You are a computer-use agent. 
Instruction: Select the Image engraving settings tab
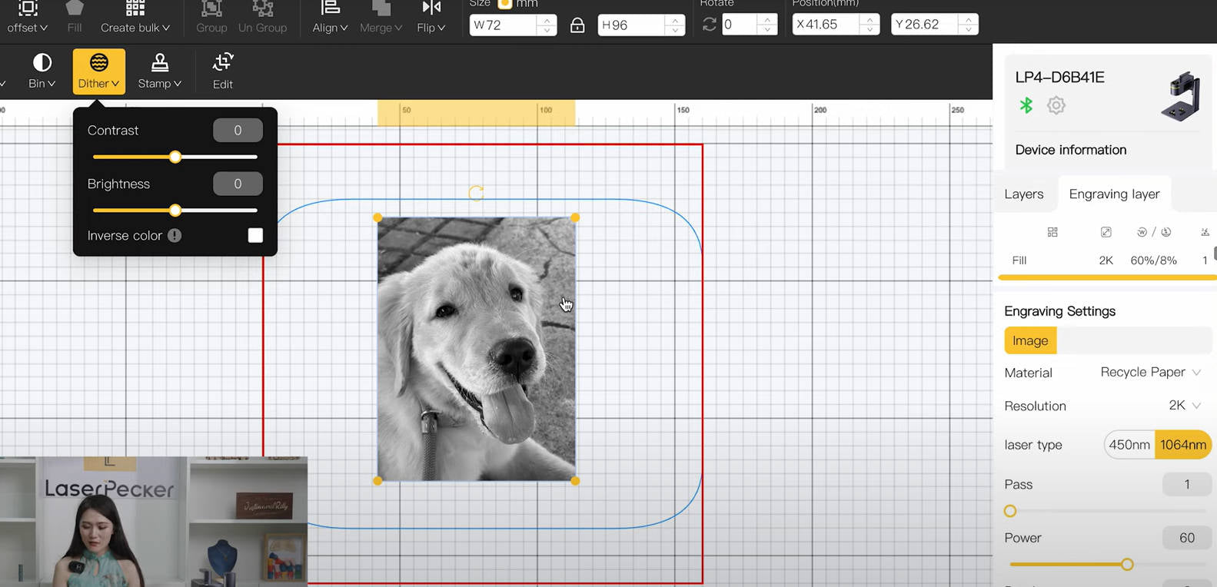[1030, 340]
